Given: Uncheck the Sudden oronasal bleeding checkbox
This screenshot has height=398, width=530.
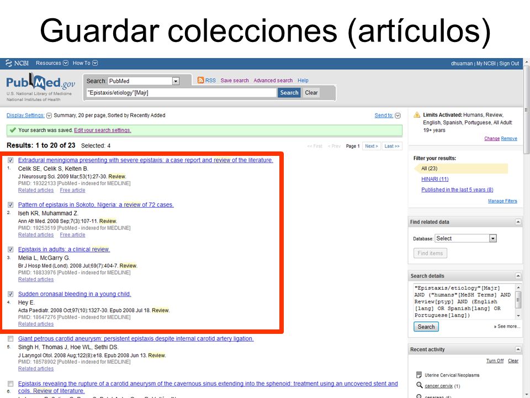Looking at the screenshot, I should point(11,294).
